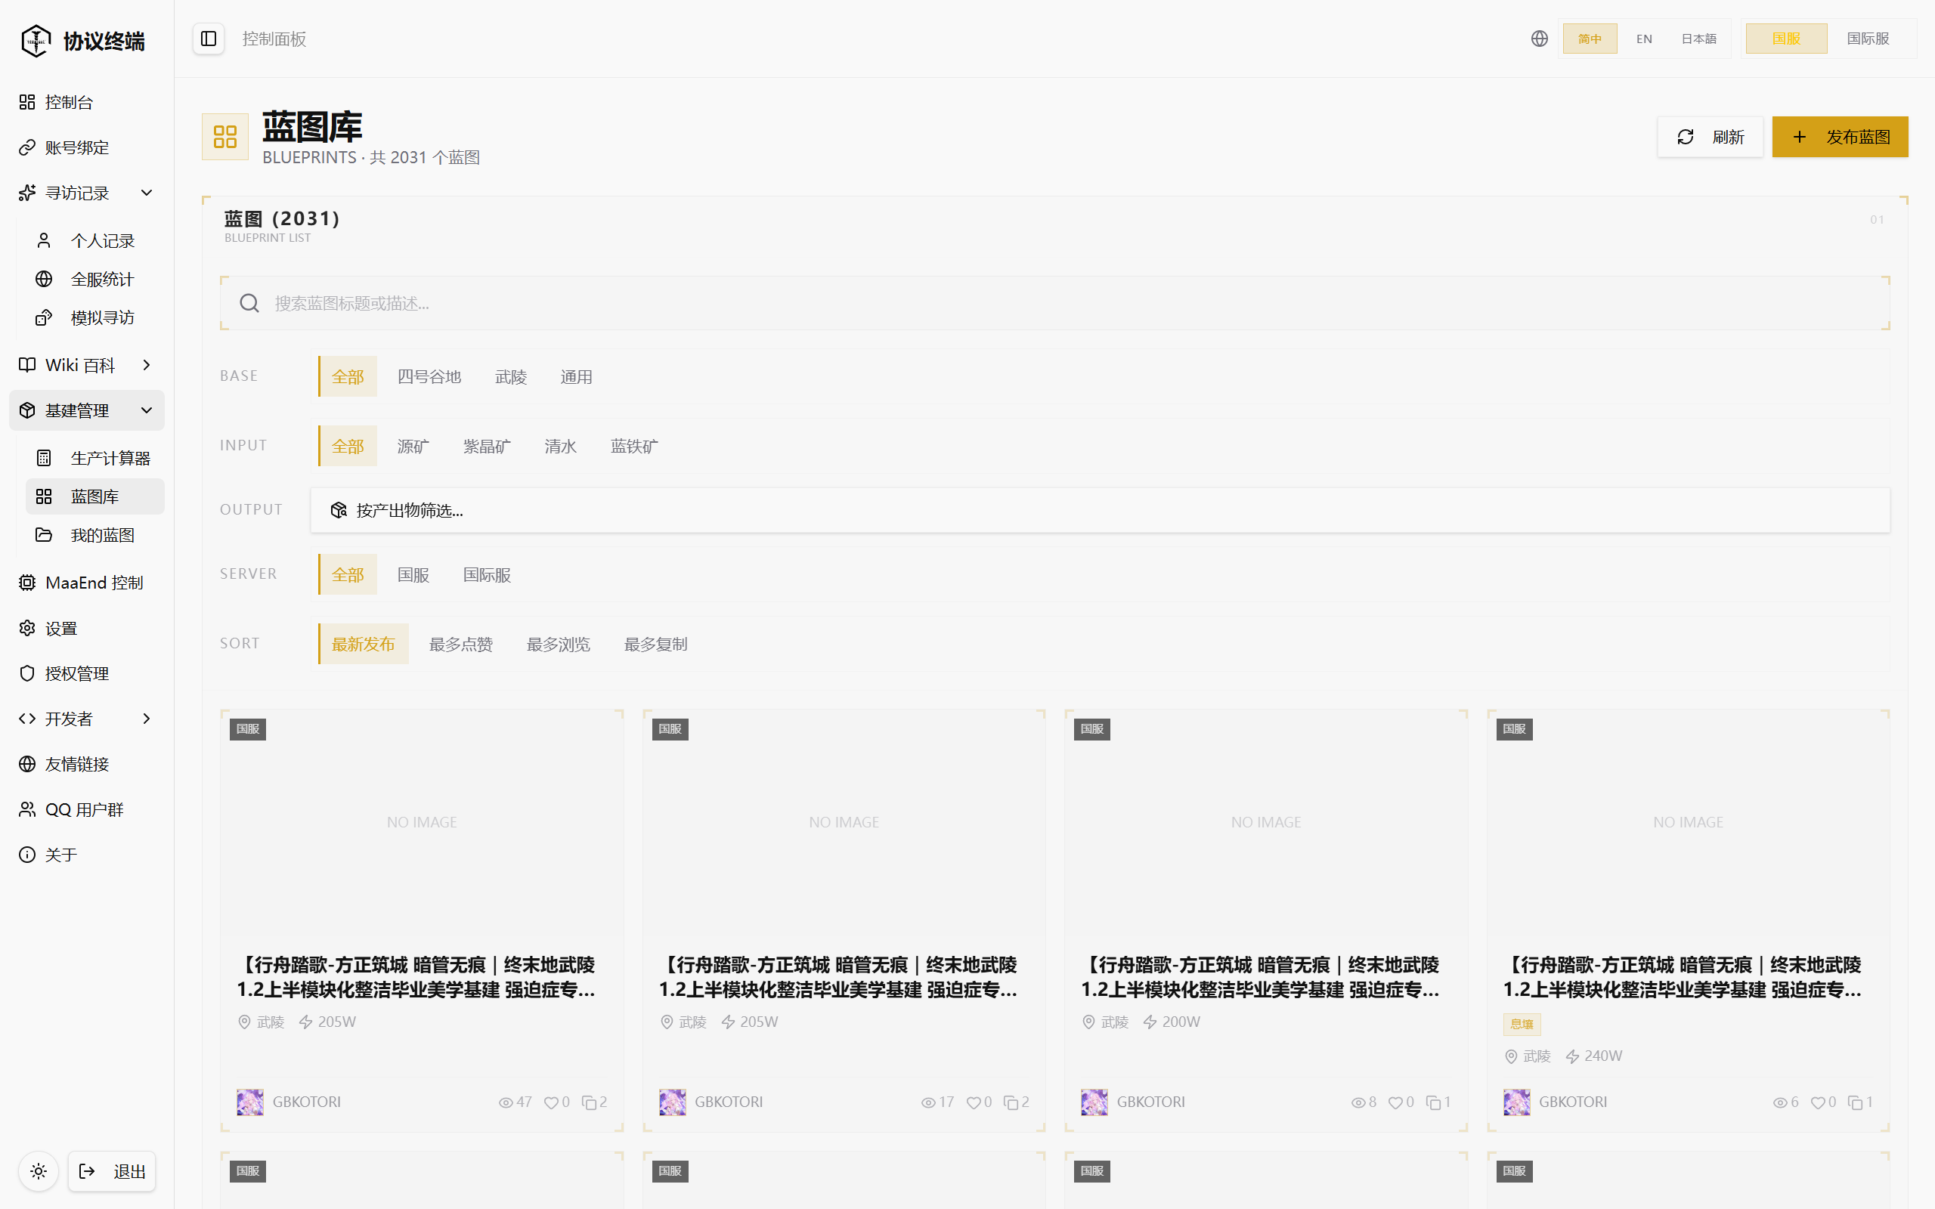This screenshot has height=1209, width=1935.
Task: Sort by 最多复制
Action: (655, 644)
